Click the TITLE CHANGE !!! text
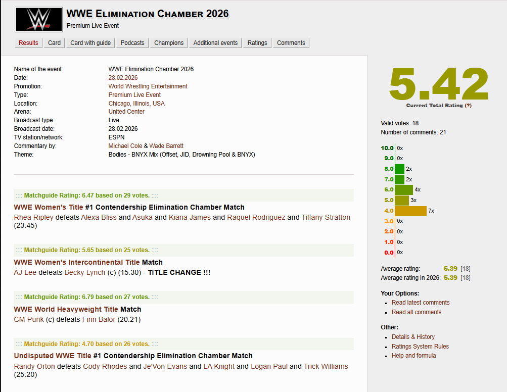 [179, 272]
